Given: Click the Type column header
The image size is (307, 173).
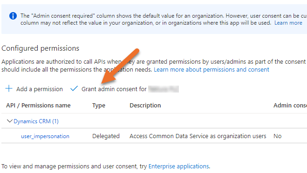Looking at the screenshot, I should [99, 106].
